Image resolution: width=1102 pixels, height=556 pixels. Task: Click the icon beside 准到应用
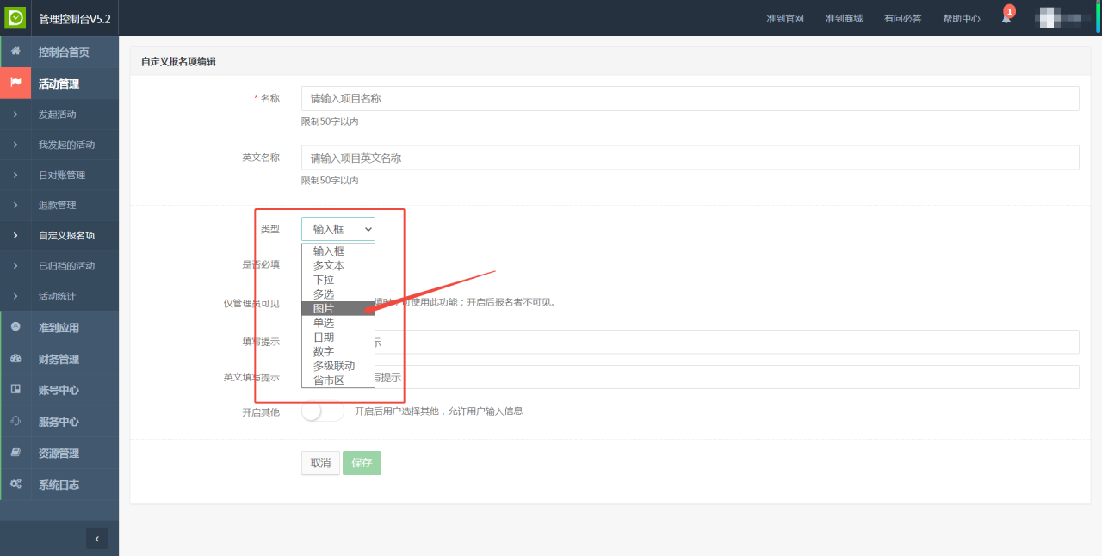[15, 327]
